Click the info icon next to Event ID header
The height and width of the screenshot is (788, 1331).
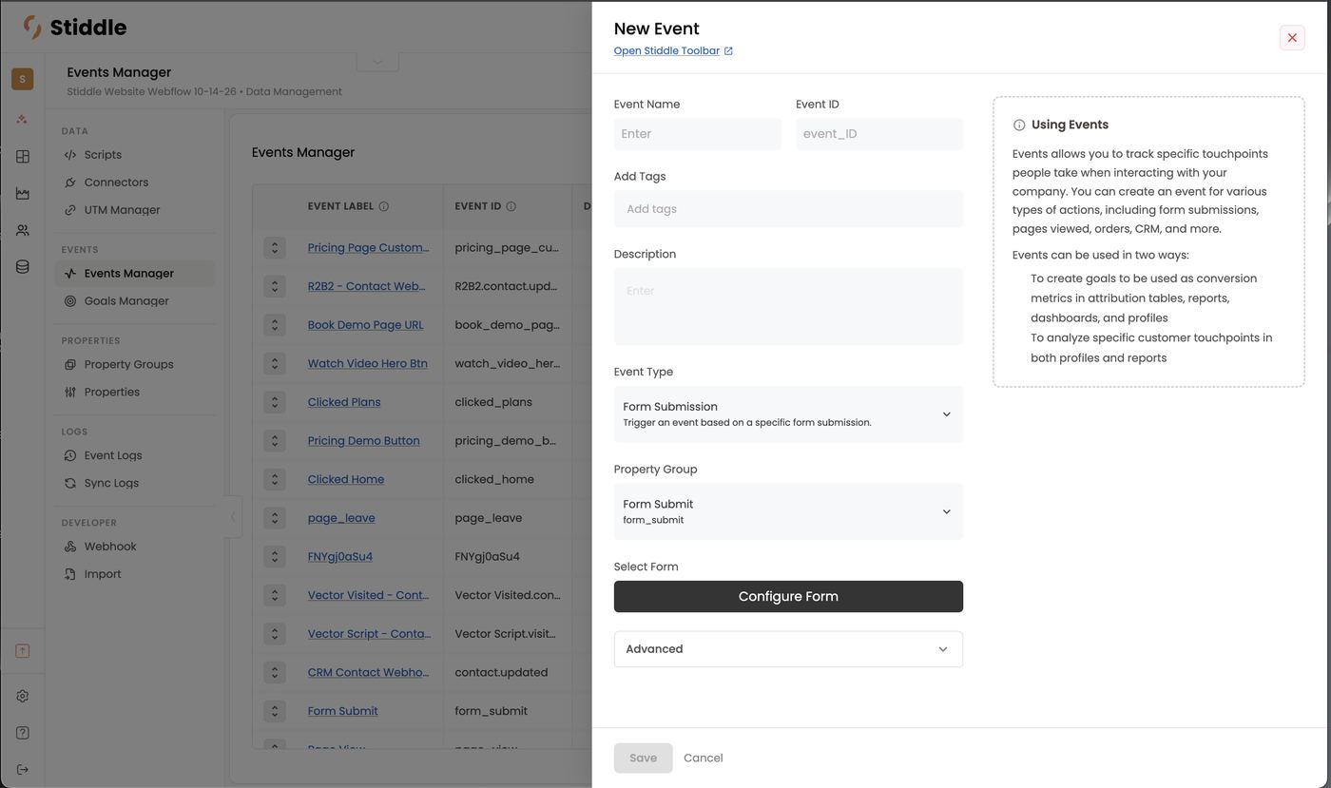[511, 206]
